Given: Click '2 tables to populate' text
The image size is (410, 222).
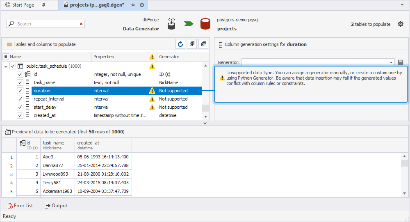Looking at the screenshot, I should click(371, 24).
